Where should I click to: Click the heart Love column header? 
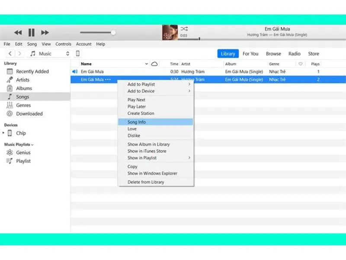301,64
